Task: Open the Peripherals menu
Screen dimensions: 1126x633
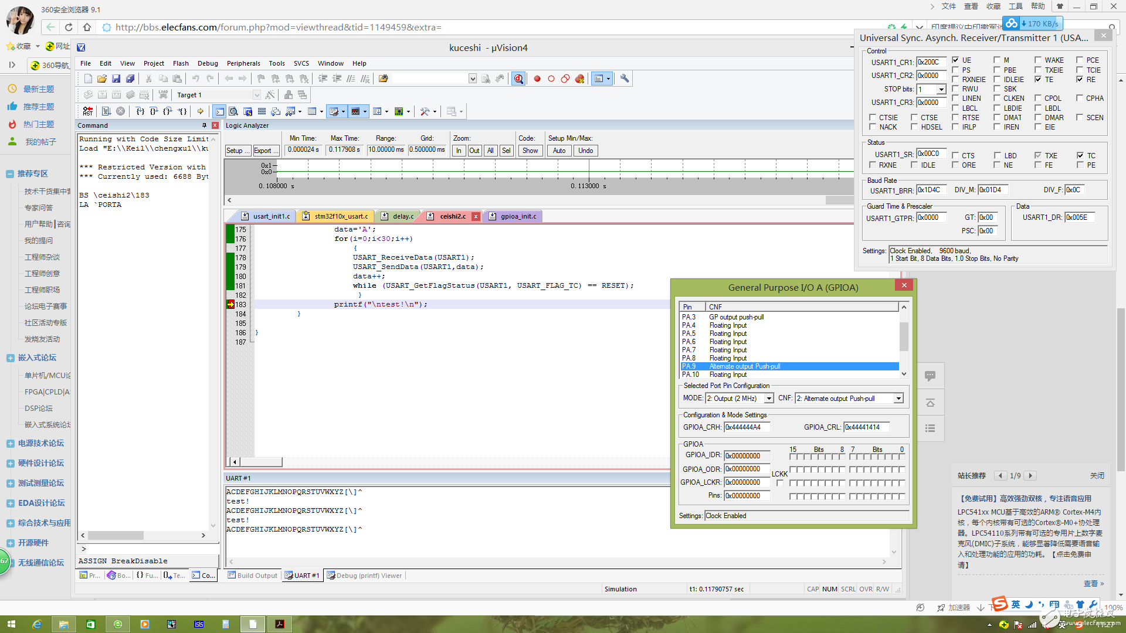Action: (x=243, y=63)
